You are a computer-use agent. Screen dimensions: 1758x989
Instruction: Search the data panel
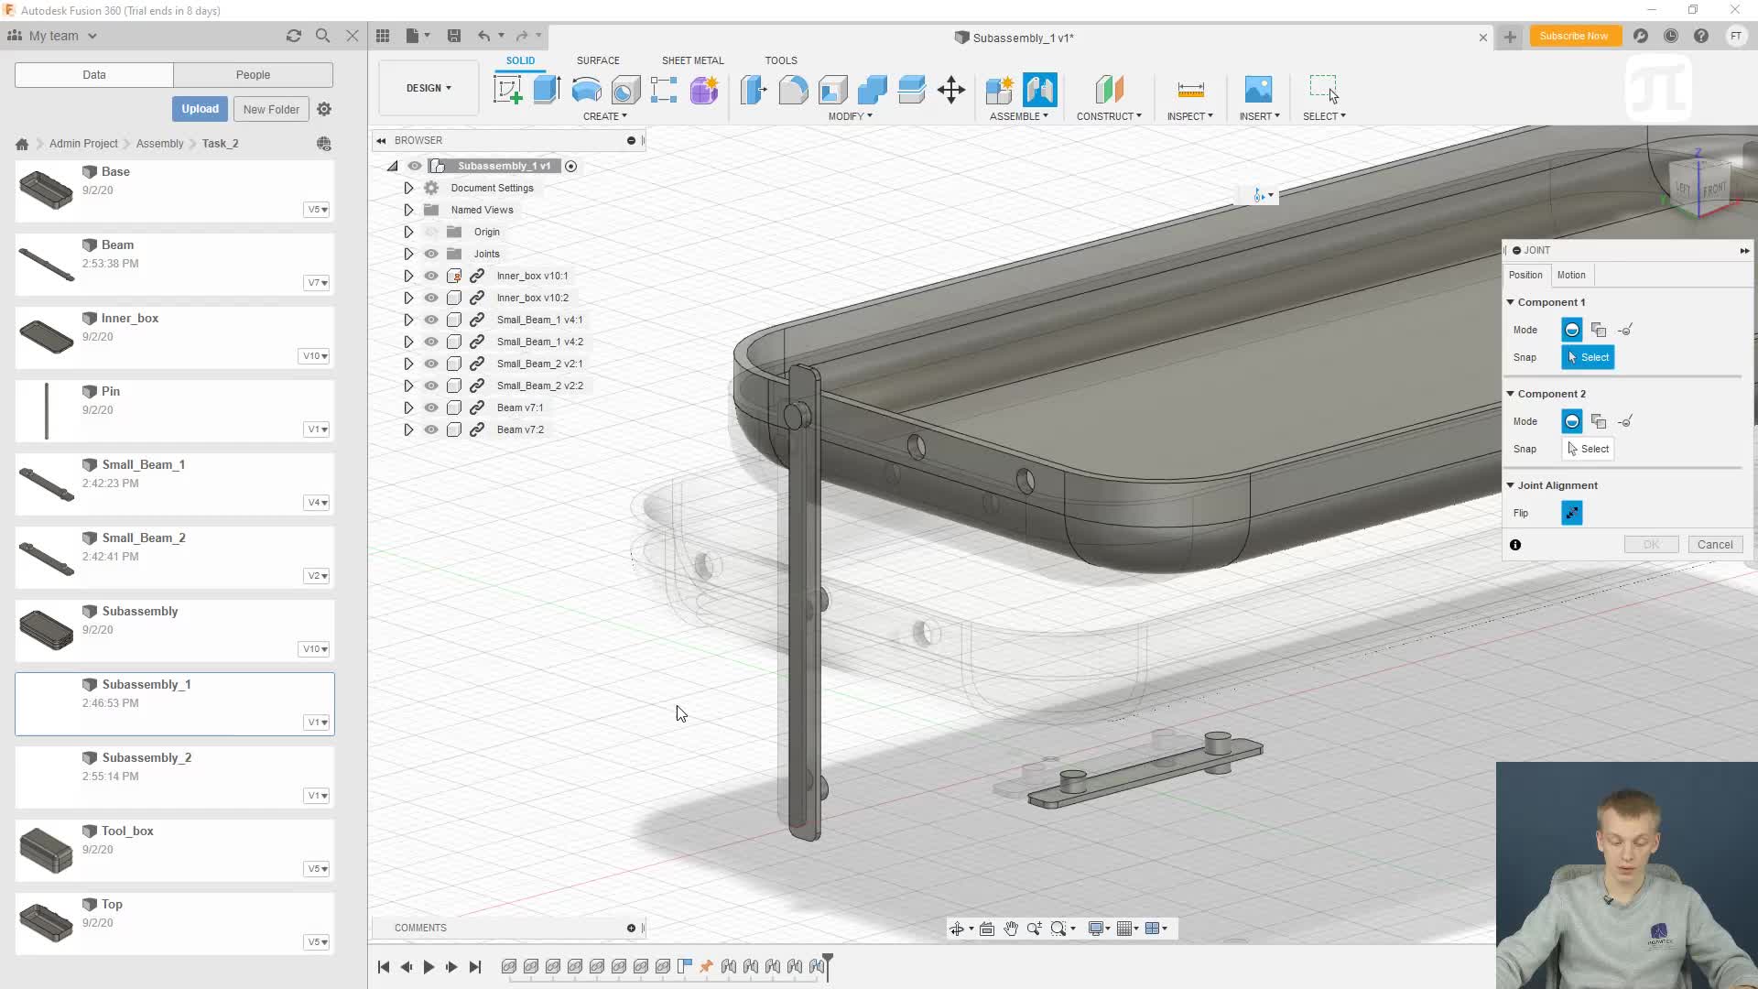point(322,36)
